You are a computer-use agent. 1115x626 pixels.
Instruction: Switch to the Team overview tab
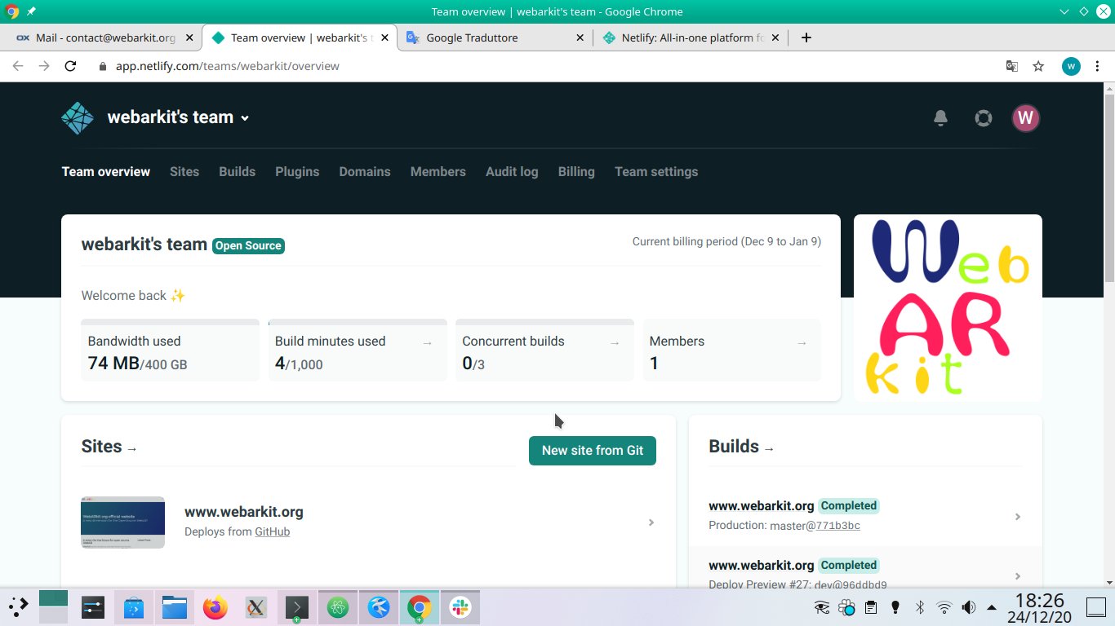(106, 172)
